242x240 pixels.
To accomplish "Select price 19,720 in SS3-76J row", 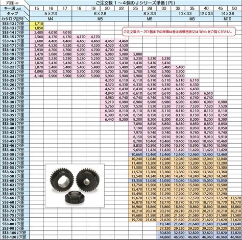I will click(x=135, y=220).
